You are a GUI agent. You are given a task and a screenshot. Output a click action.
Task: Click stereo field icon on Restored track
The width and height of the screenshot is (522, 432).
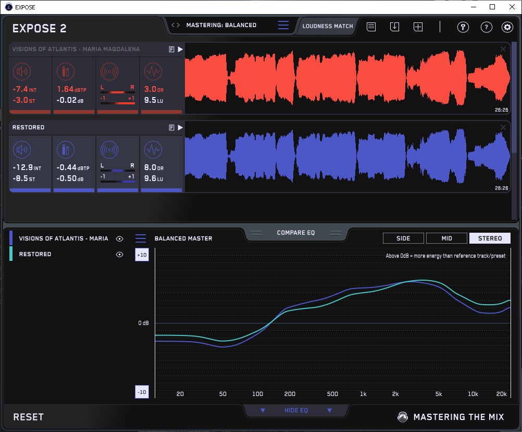109,150
